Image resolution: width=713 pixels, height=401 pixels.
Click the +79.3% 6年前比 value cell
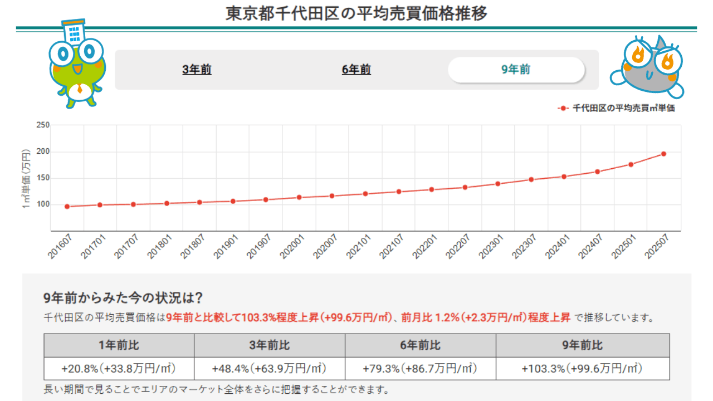click(420, 369)
